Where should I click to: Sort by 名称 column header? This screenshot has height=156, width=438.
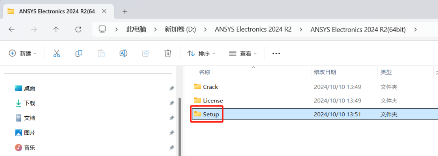coord(204,72)
